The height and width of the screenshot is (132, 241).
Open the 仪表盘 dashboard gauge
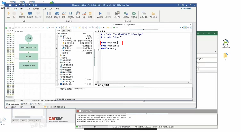78,14
